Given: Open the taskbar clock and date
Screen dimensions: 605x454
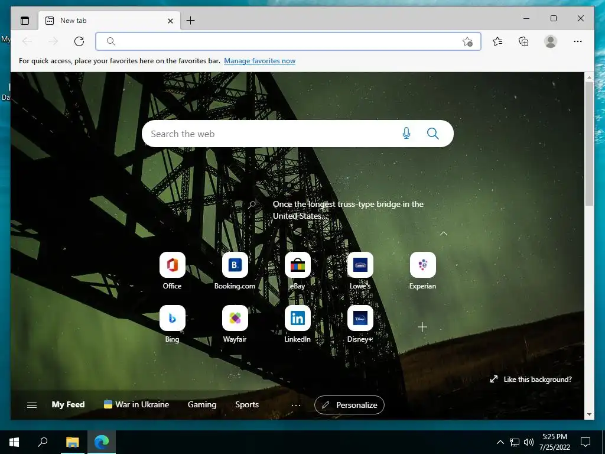Looking at the screenshot, I should (555, 442).
